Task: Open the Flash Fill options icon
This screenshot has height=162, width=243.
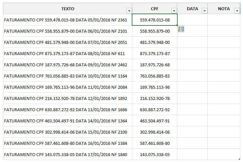Action: (181, 29)
